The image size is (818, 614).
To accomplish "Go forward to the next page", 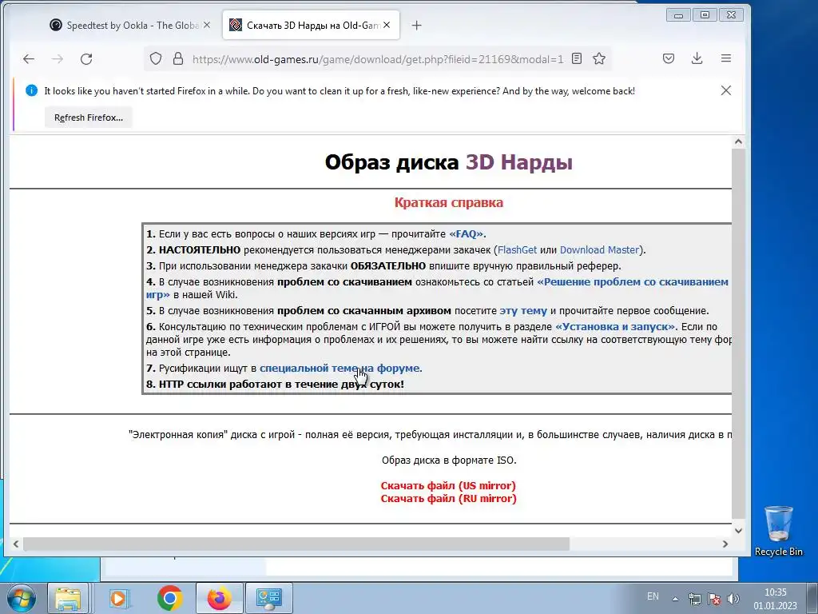I will click(58, 59).
